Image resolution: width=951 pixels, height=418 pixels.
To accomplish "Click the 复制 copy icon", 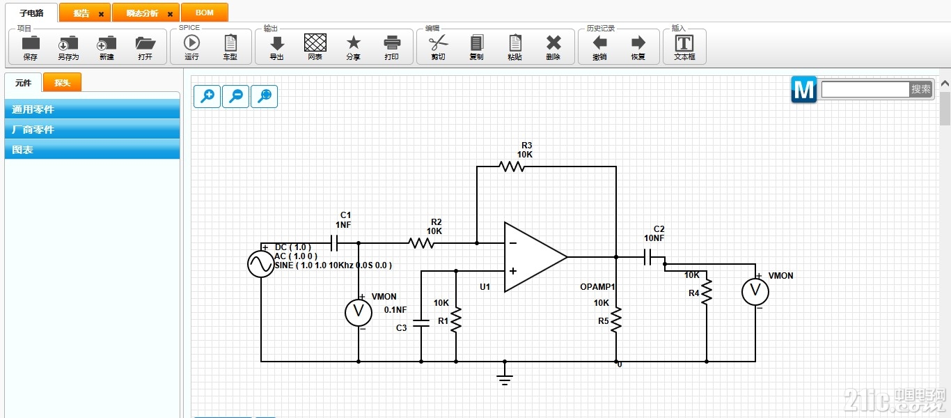I will pos(477,43).
